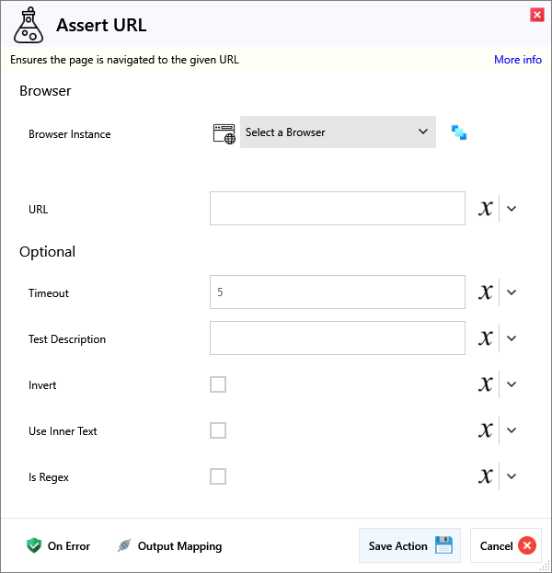Check the Use Inner Text option

click(x=218, y=430)
